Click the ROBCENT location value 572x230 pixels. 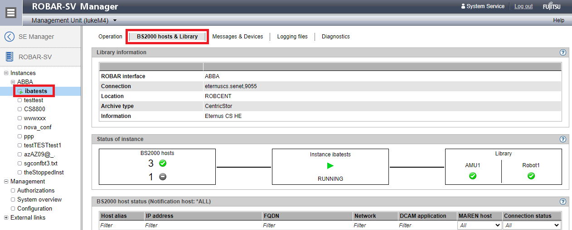pos(218,96)
